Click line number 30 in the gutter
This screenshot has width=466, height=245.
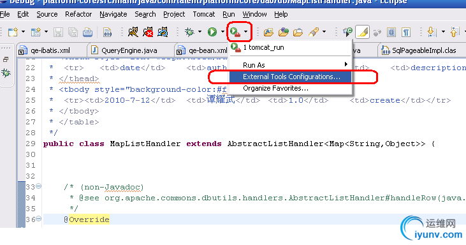click(31, 154)
